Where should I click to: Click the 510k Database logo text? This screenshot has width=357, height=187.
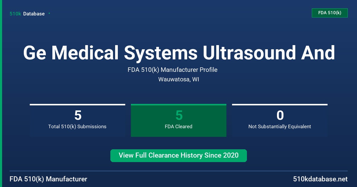pyautogui.click(x=27, y=14)
